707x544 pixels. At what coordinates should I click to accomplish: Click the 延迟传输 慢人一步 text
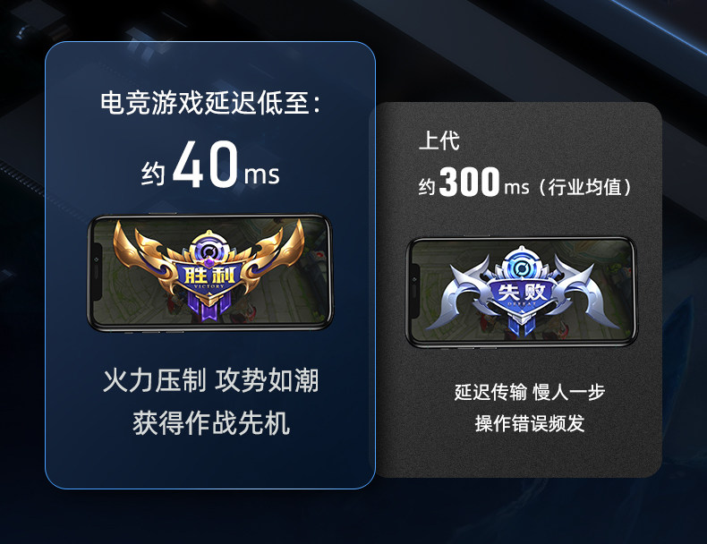click(529, 392)
